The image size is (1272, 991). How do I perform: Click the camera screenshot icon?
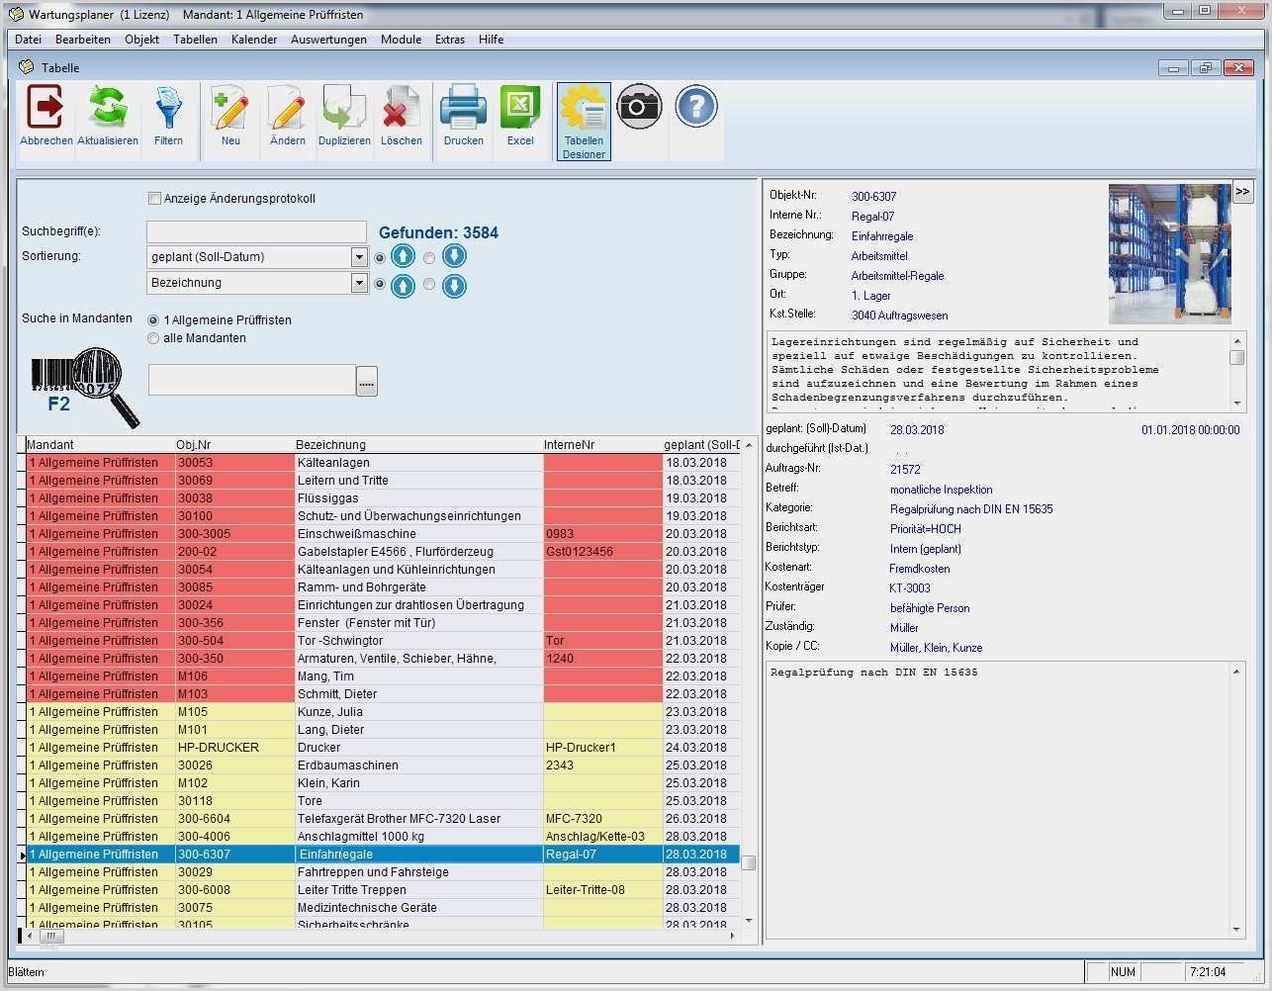[639, 107]
